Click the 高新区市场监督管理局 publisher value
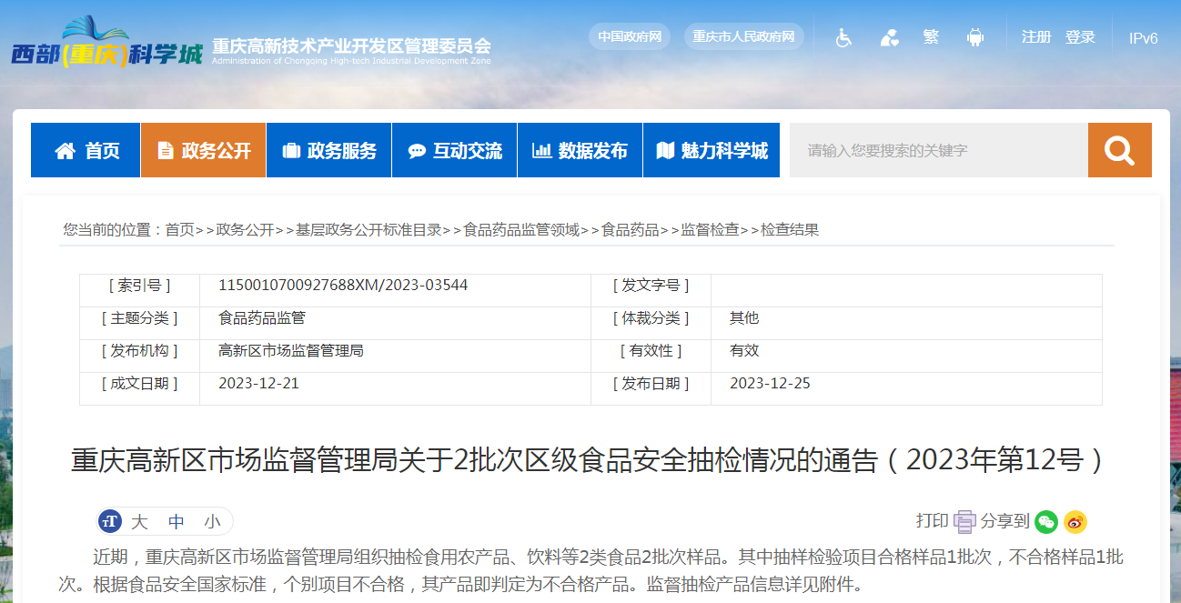 (x=291, y=351)
